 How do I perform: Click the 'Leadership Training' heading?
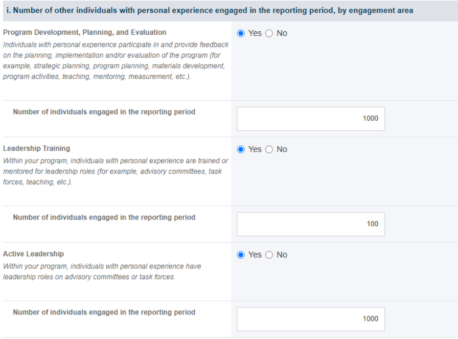(37, 148)
